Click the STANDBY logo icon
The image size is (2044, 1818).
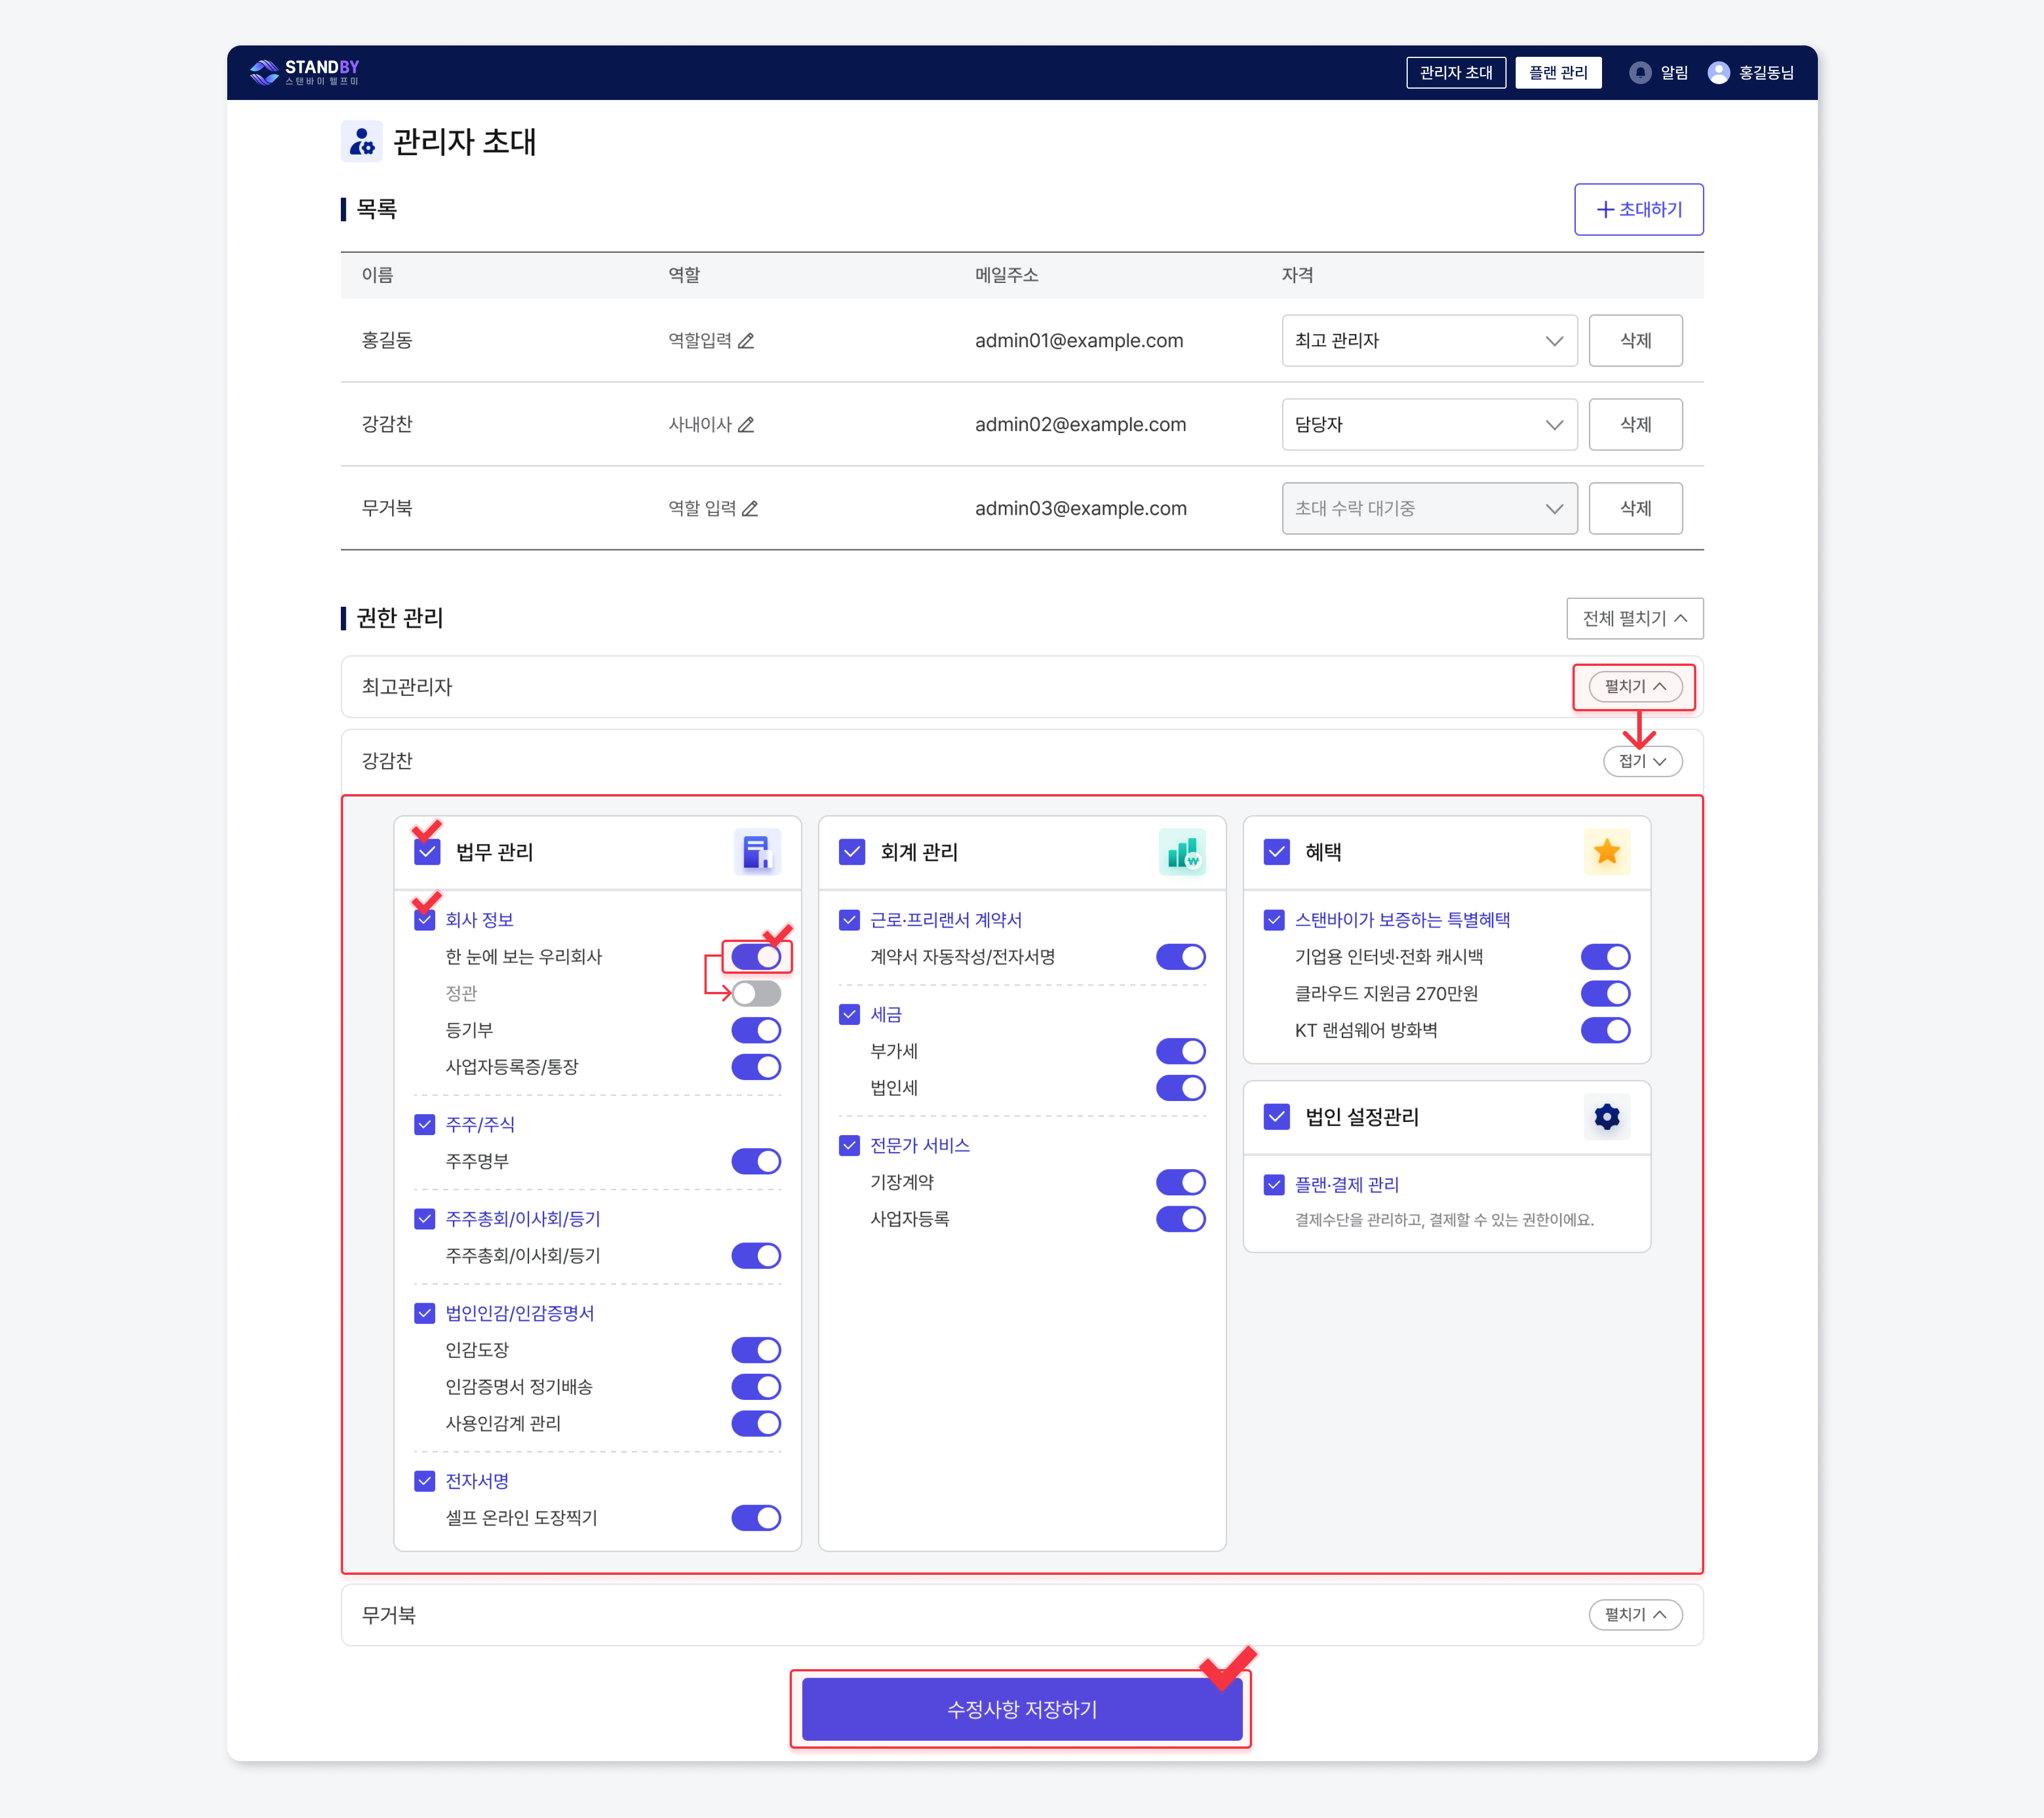tap(264, 72)
